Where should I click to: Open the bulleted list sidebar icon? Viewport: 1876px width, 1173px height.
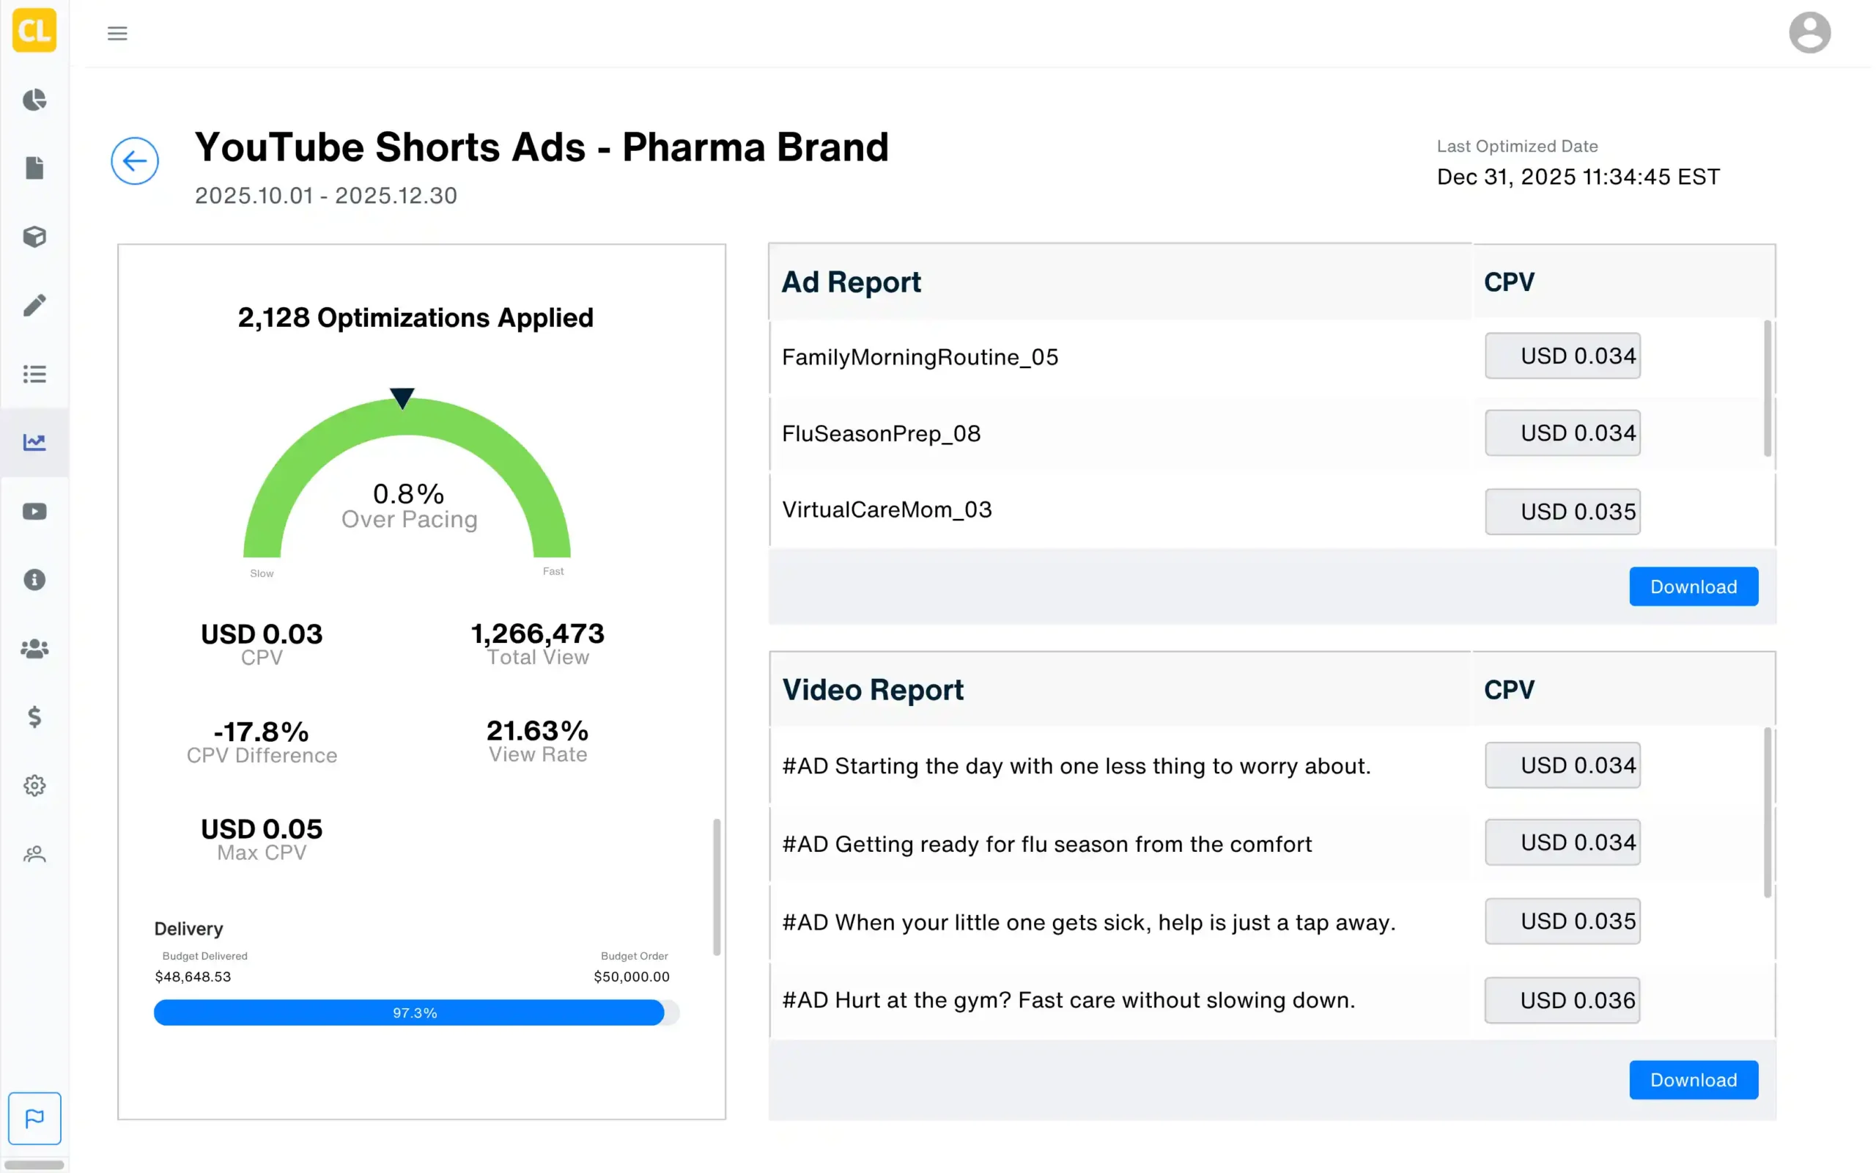tap(34, 374)
